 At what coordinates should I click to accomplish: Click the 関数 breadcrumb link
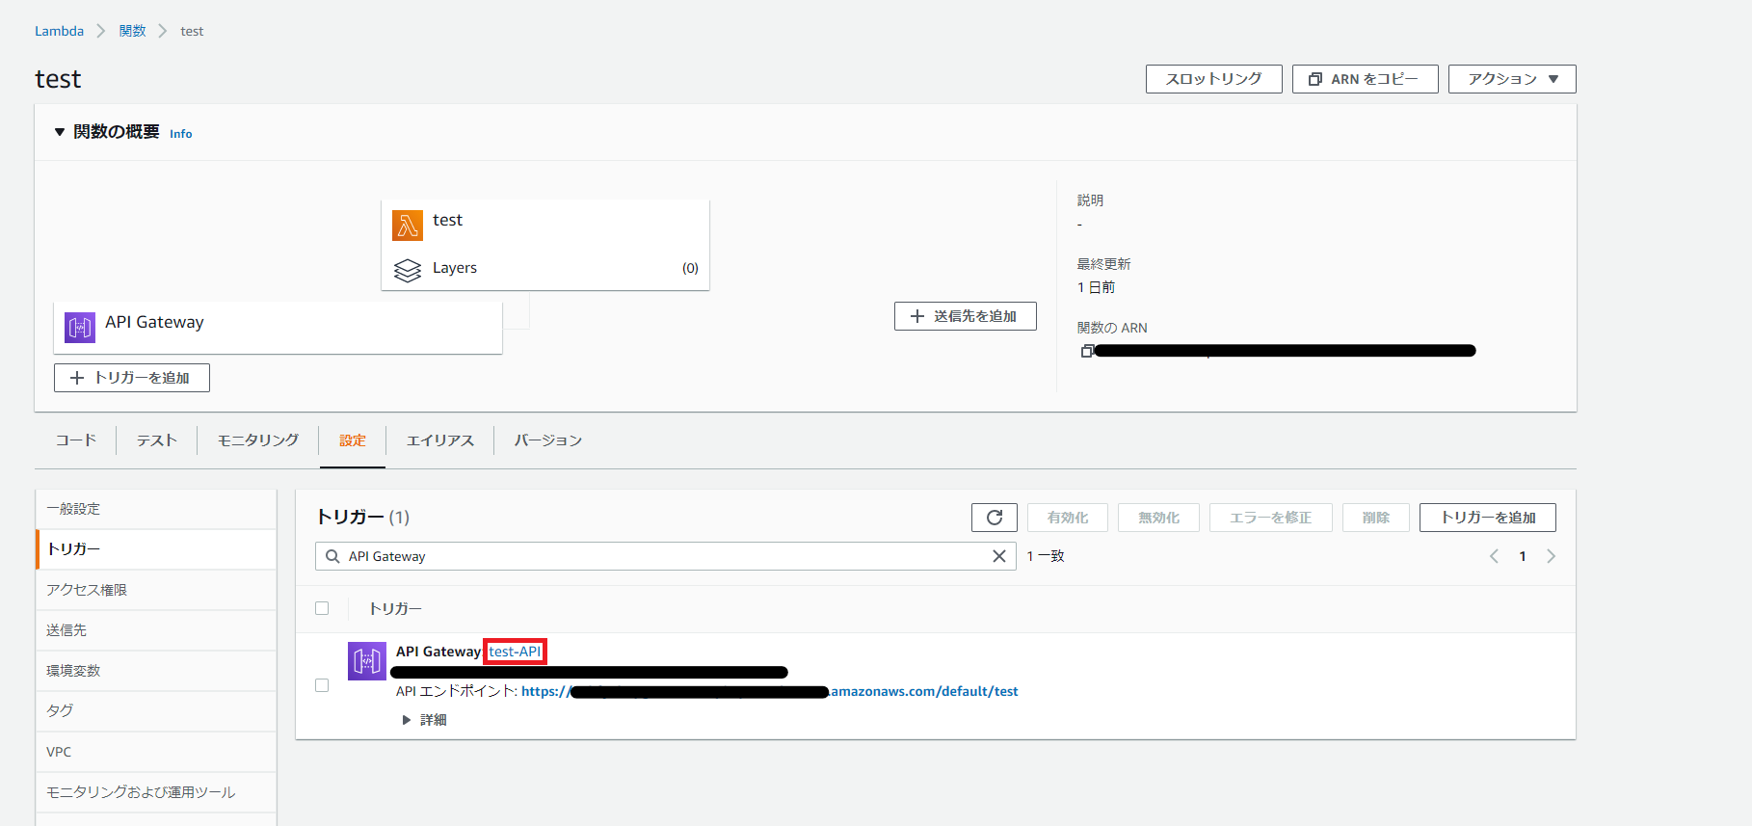[x=133, y=31]
